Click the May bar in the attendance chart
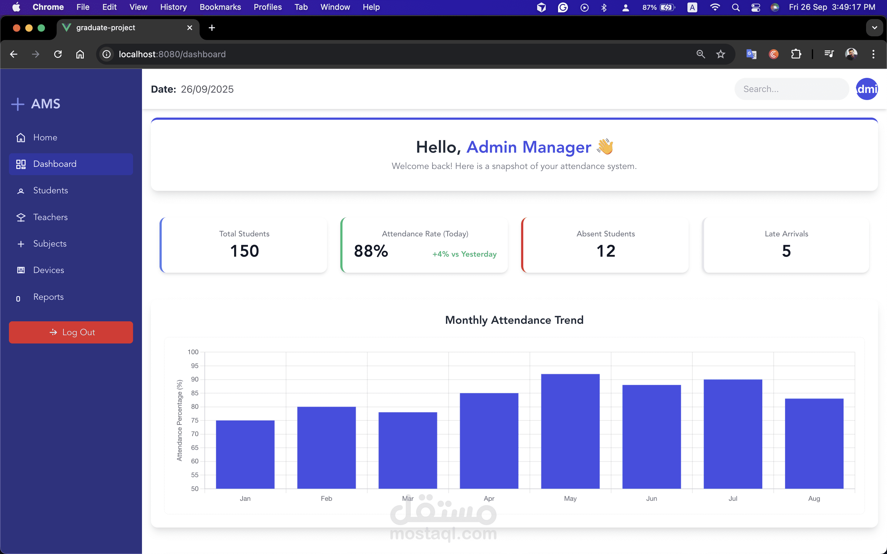Image resolution: width=887 pixels, height=554 pixels. click(570, 431)
